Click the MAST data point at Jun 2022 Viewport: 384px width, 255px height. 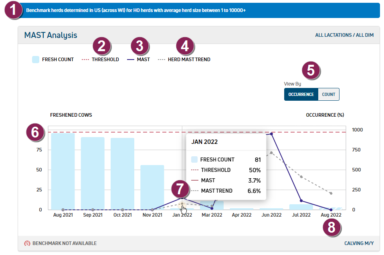click(x=271, y=134)
